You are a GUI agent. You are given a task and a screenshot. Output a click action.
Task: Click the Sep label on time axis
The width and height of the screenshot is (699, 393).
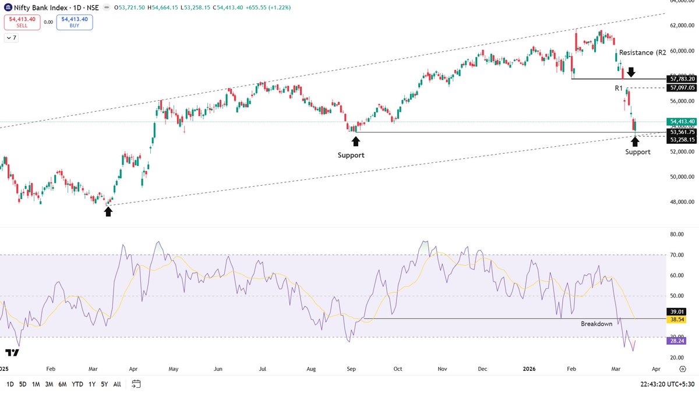[351, 369]
